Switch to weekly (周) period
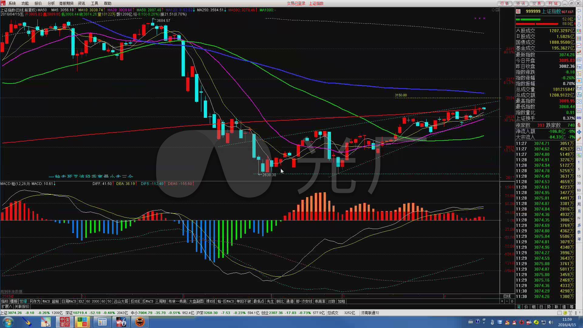The height and width of the screenshot is (328, 583). 579,204
